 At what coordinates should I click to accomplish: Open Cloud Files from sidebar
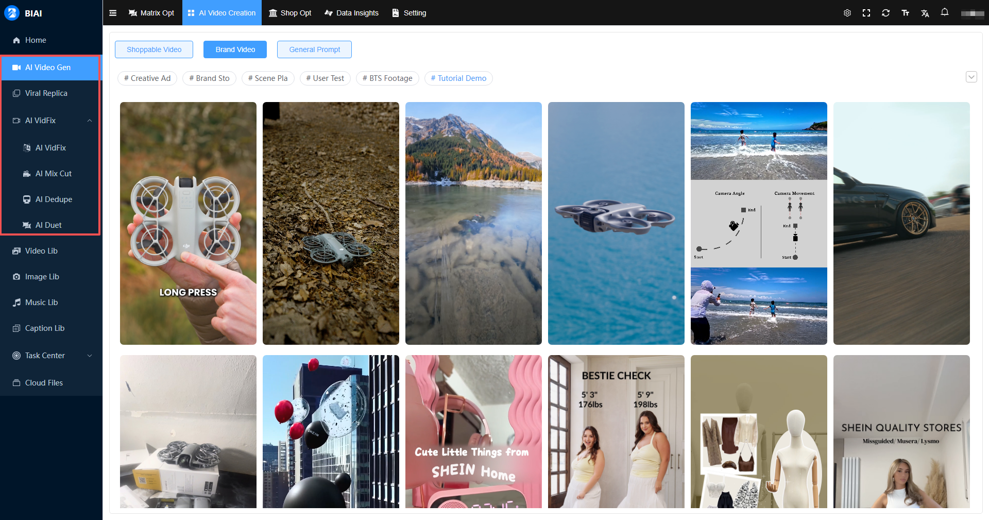pyautogui.click(x=52, y=383)
